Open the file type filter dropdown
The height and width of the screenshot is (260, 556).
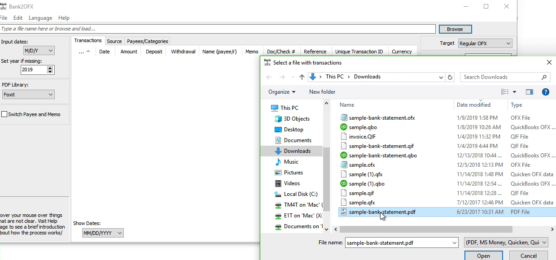[x=506, y=243]
